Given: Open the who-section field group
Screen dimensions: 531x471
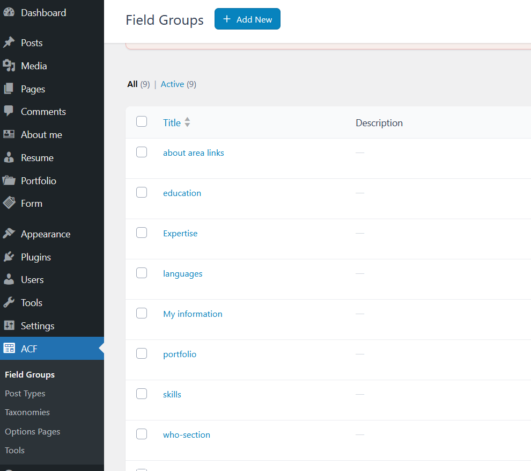Looking at the screenshot, I should (187, 434).
